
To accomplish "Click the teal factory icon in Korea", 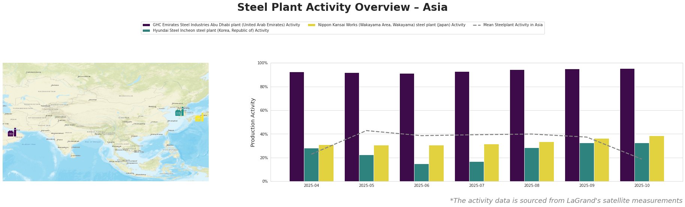I will [x=180, y=112].
